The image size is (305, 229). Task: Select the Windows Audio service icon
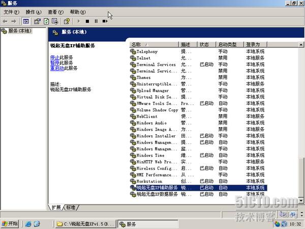click(x=133, y=123)
